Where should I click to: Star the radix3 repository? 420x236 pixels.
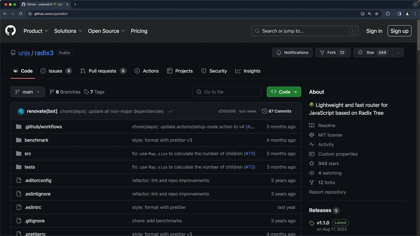tap(373, 52)
